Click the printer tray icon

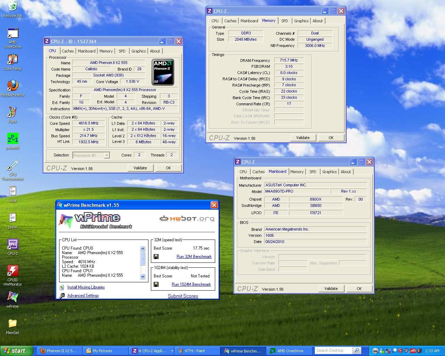pos(375,351)
